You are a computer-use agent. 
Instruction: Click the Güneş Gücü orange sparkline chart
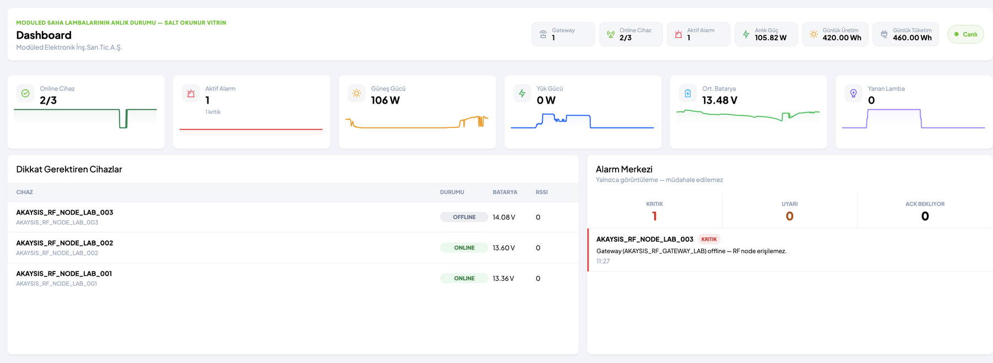(x=417, y=122)
